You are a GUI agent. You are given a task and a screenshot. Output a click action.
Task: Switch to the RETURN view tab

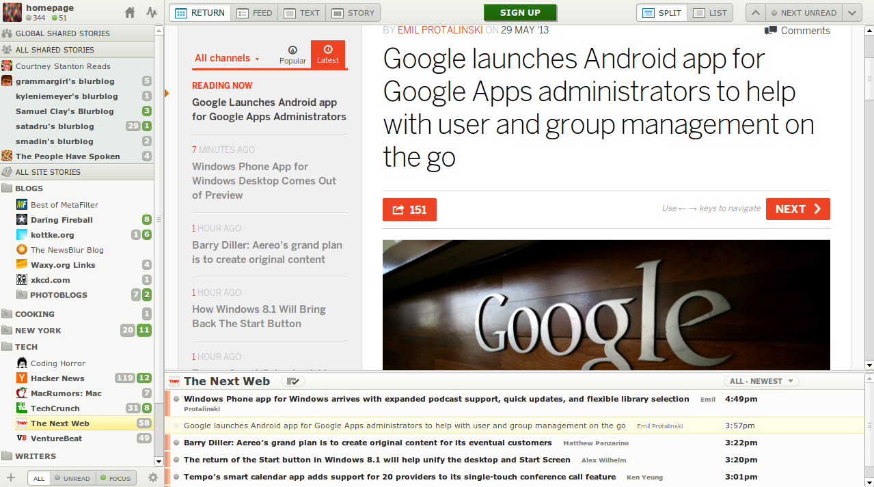pyautogui.click(x=200, y=13)
